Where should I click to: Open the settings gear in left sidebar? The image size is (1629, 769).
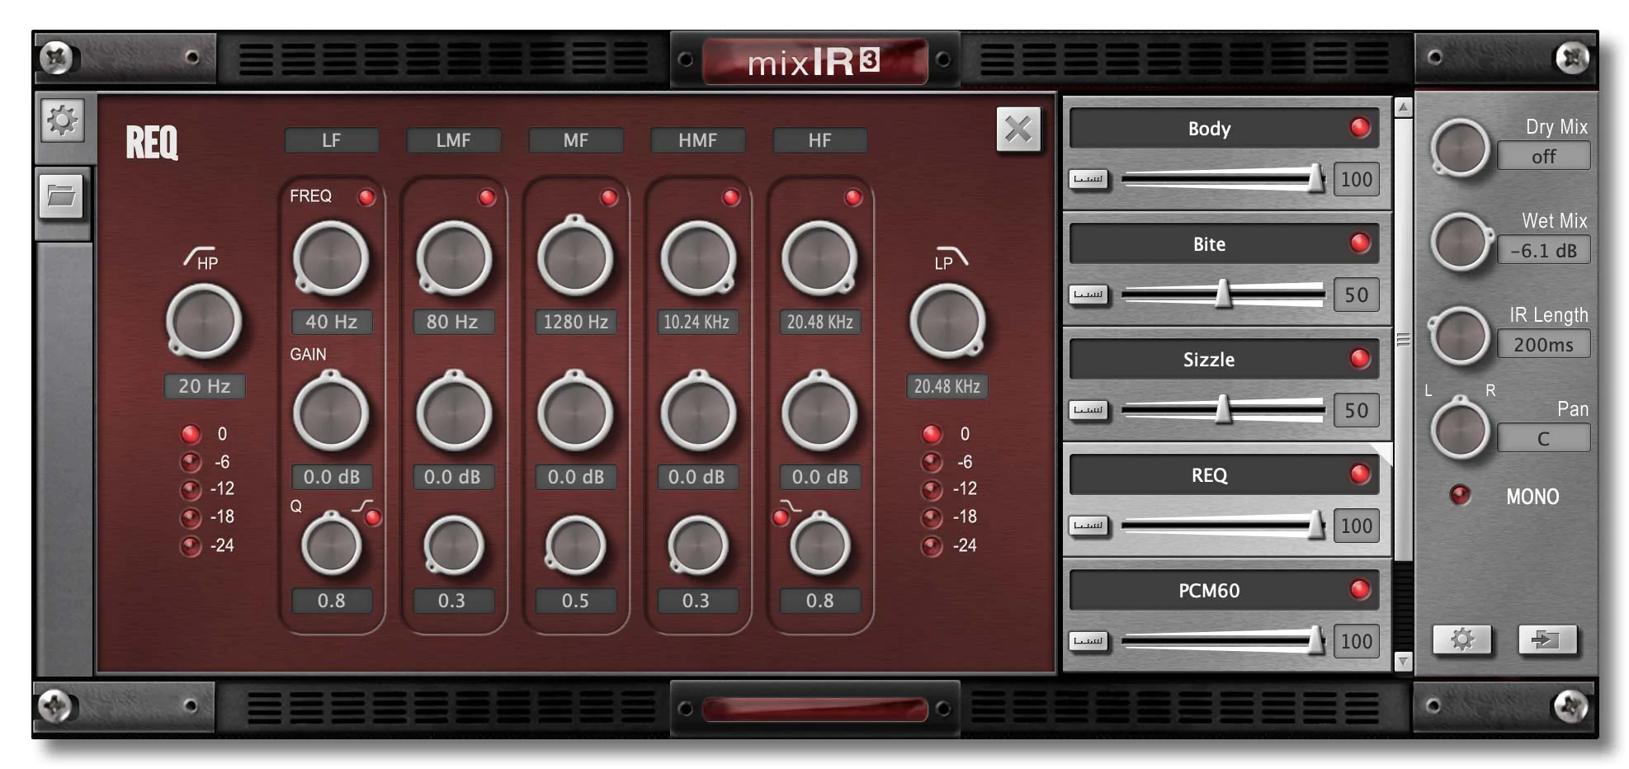[63, 121]
